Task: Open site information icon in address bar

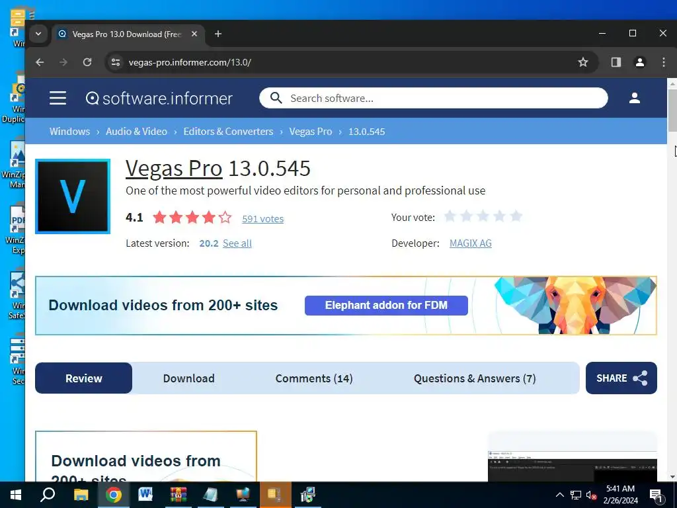Action: 116,62
